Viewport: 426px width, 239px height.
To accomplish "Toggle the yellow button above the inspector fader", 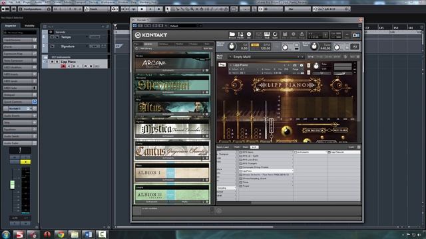I will pos(25,162).
